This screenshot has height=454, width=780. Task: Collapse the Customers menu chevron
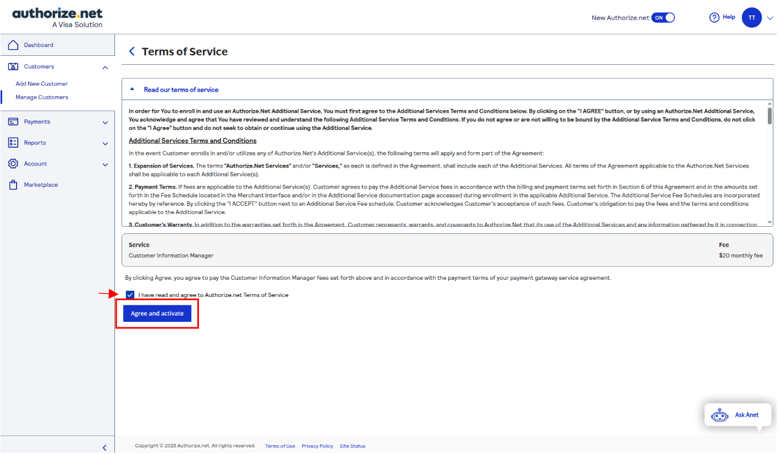(105, 67)
